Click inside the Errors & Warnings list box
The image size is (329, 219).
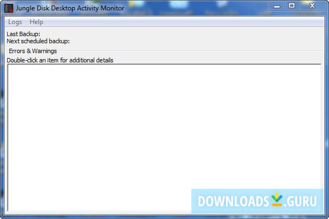coord(164,137)
